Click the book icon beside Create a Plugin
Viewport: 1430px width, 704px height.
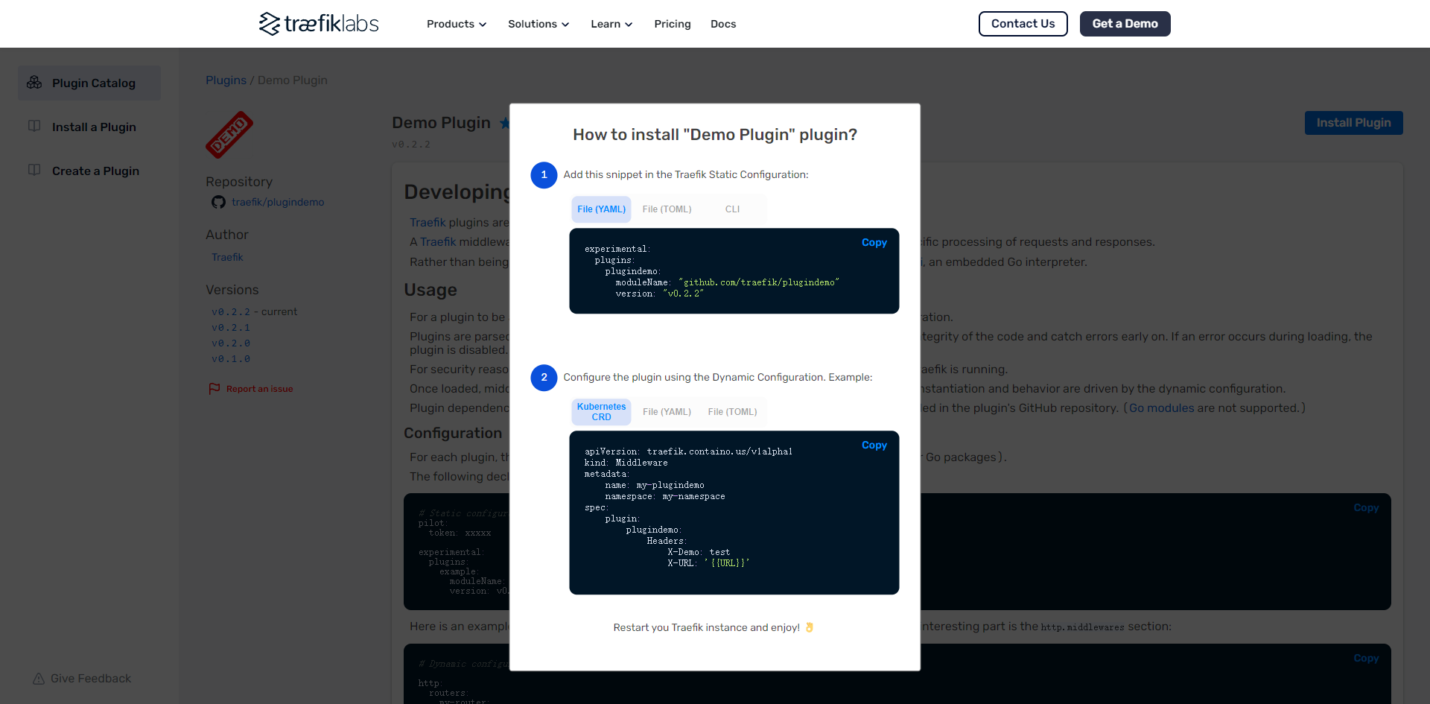point(34,170)
